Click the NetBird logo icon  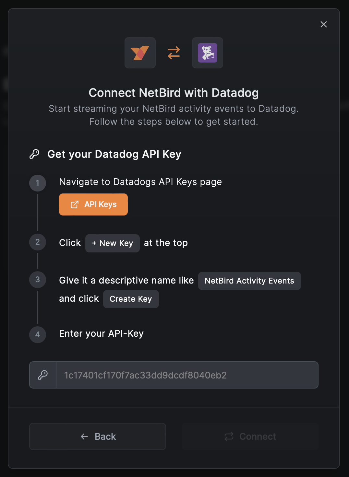[140, 53]
